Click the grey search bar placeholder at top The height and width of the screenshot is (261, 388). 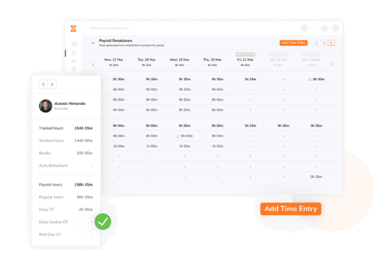coord(109,28)
